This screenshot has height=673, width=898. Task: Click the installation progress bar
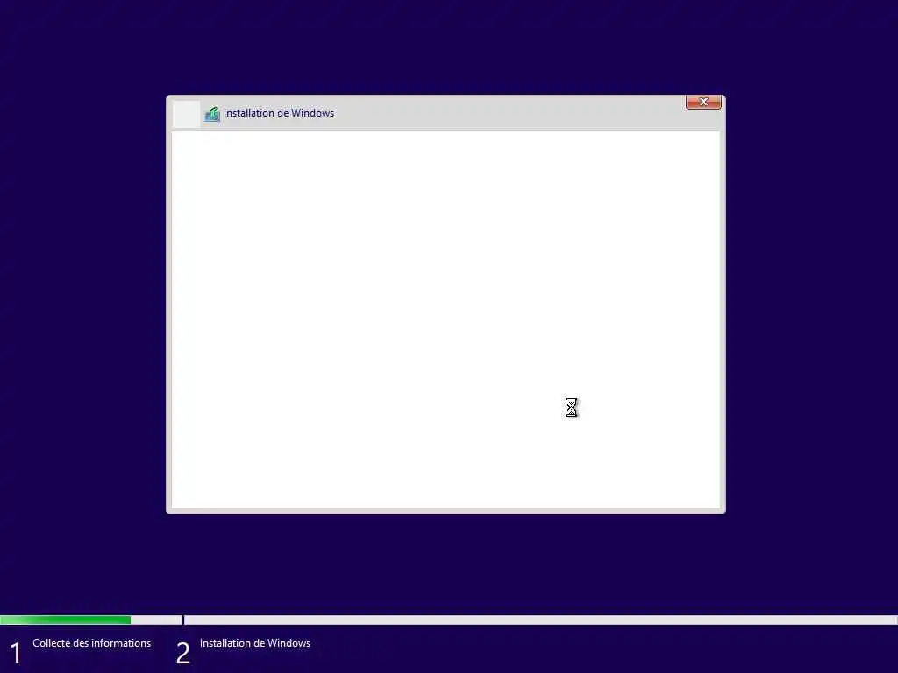[449, 620]
